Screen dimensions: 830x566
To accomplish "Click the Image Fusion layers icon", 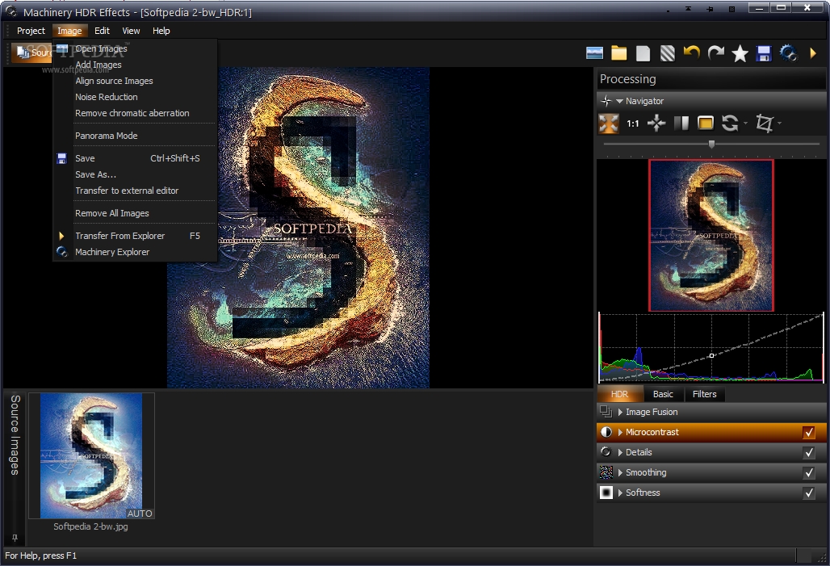I will (606, 412).
